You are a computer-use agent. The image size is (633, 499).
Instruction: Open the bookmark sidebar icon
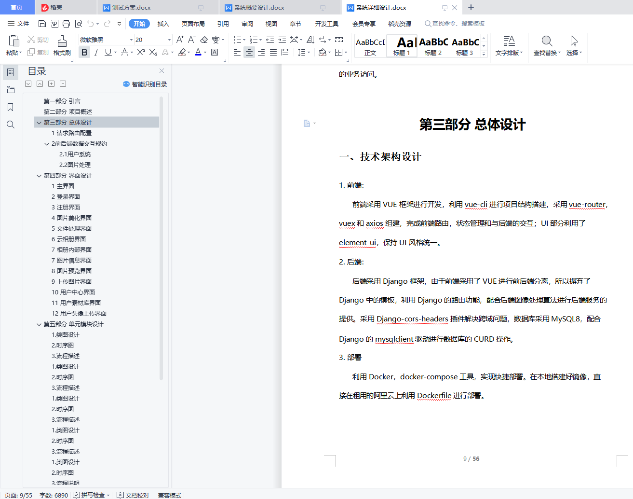(11, 107)
